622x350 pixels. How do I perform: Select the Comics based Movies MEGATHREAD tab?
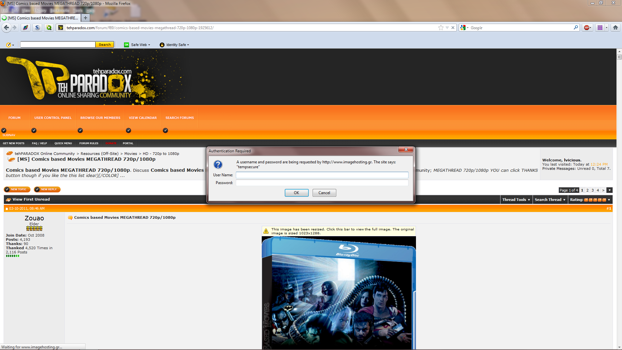(x=40, y=18)
